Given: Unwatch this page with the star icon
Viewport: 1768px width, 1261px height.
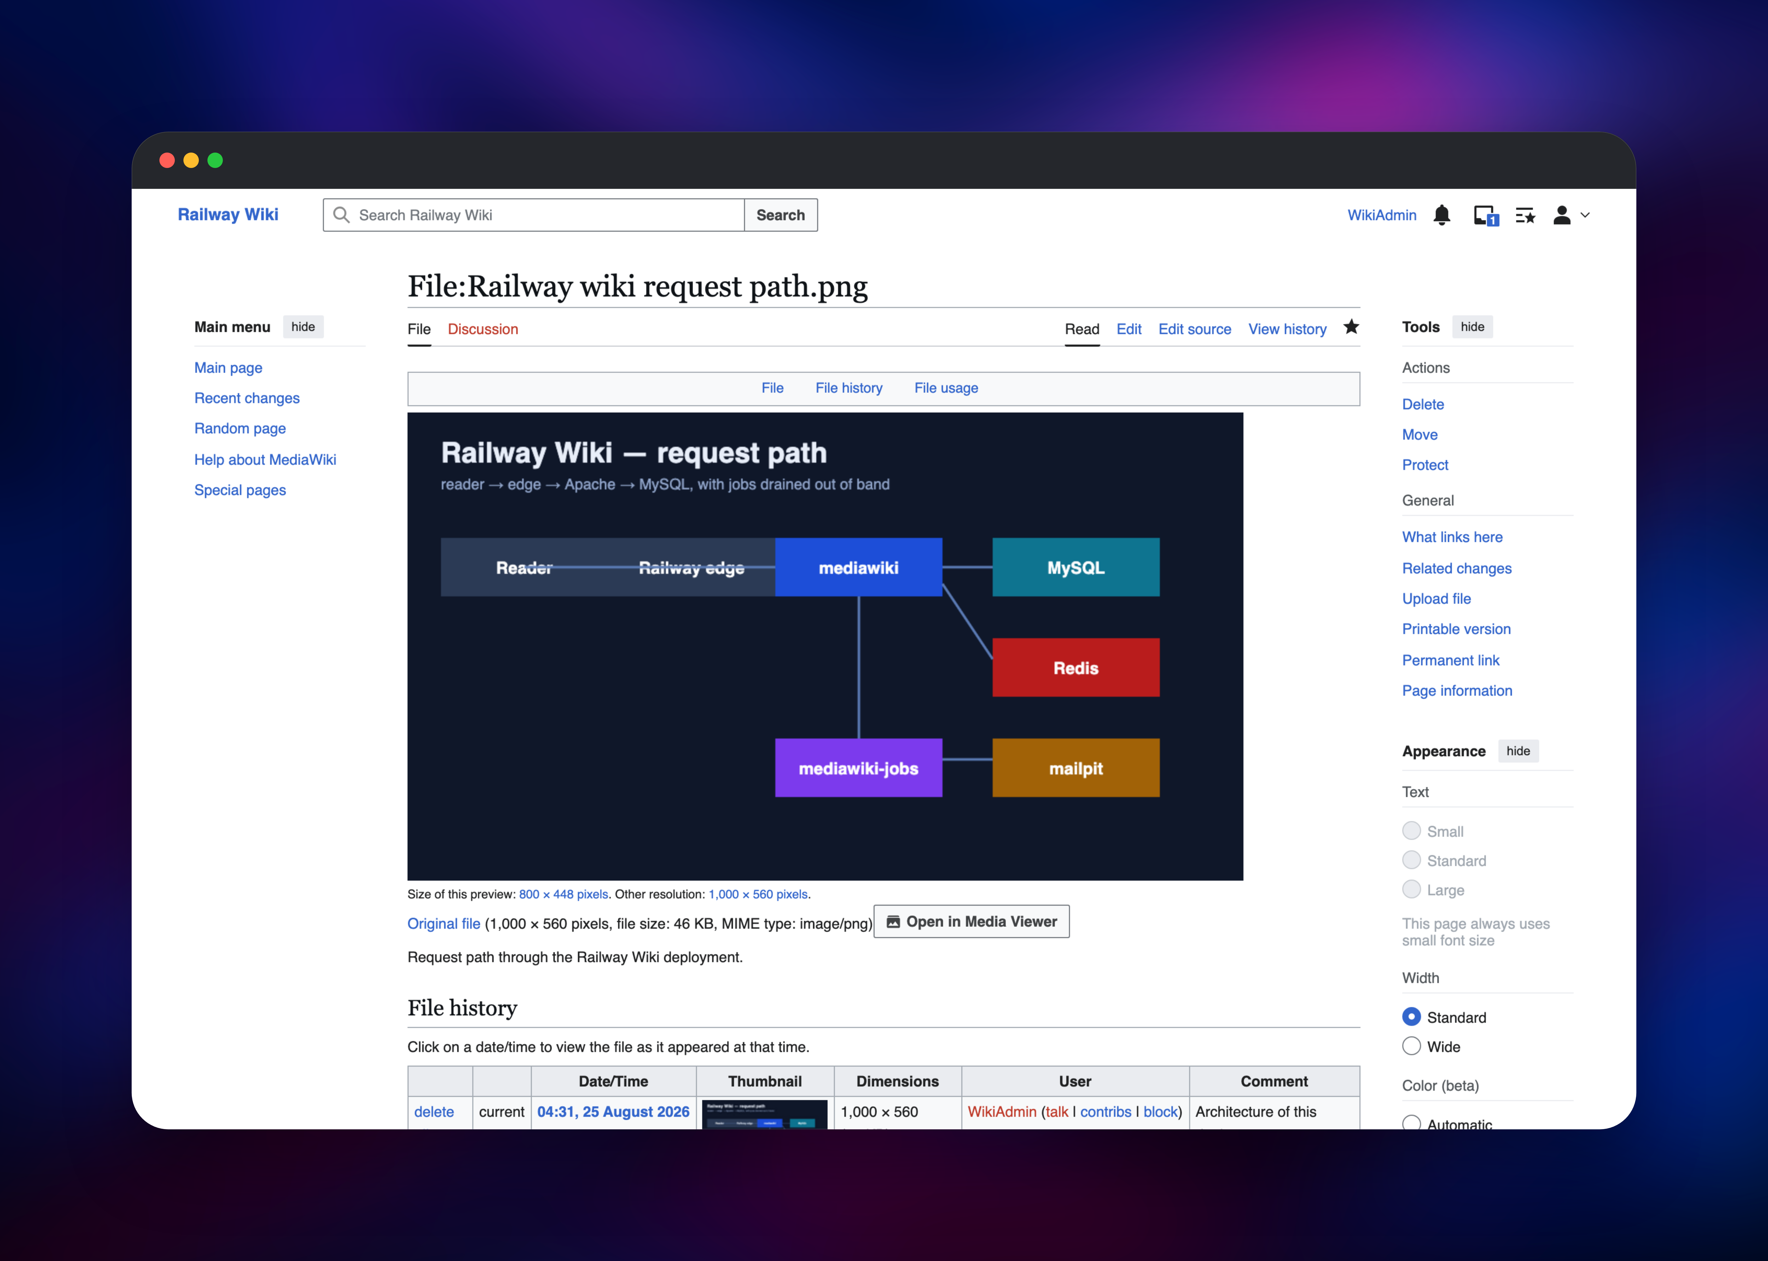Looking at the screenshot, I should (1351, 327).
